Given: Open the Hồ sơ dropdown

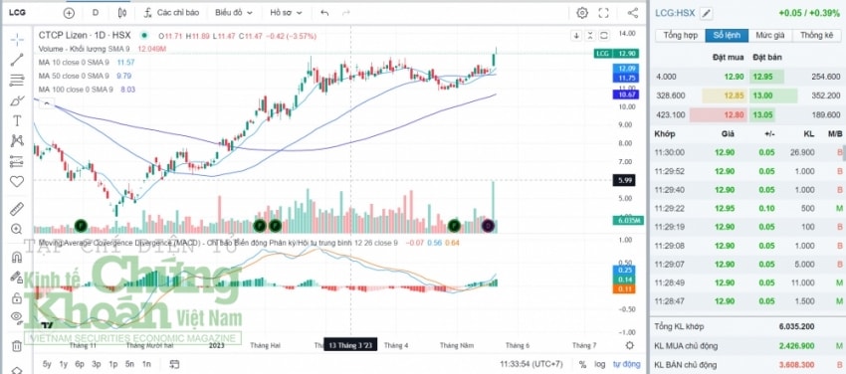Looking at the screenshot, I should 286,12.
